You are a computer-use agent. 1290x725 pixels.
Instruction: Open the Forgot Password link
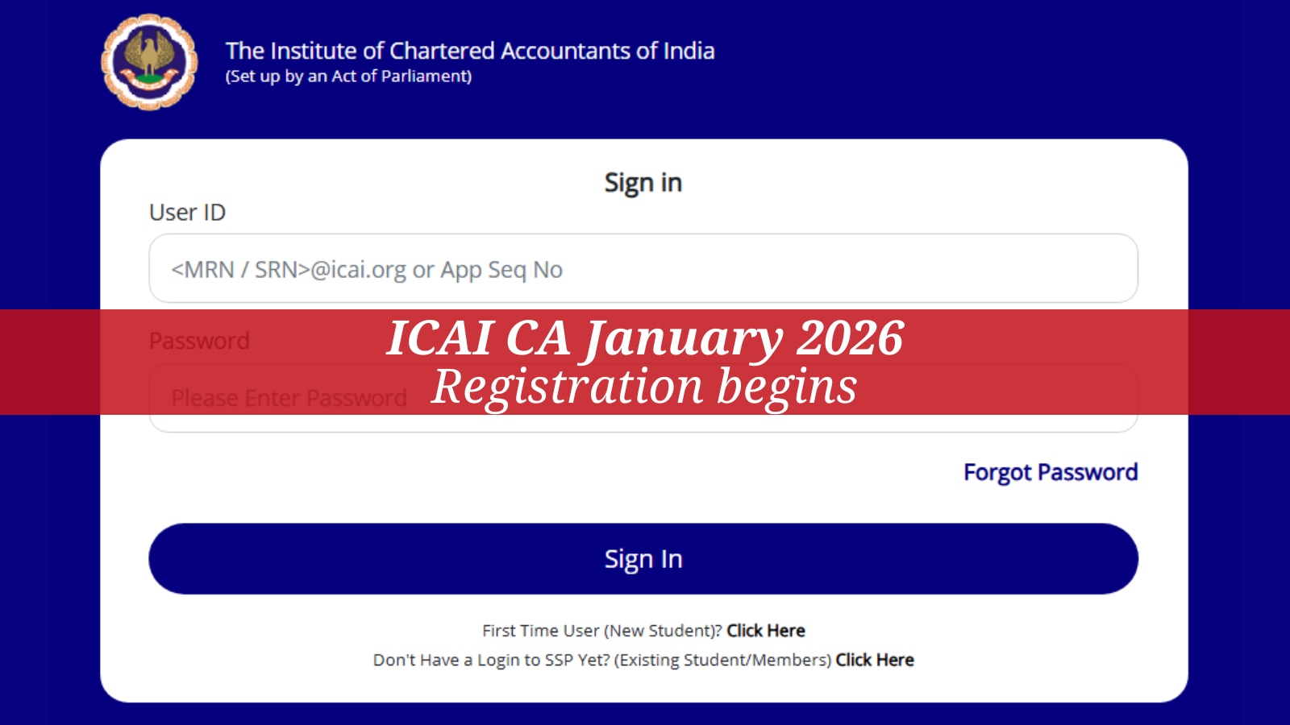click(x=1050, y=472)
